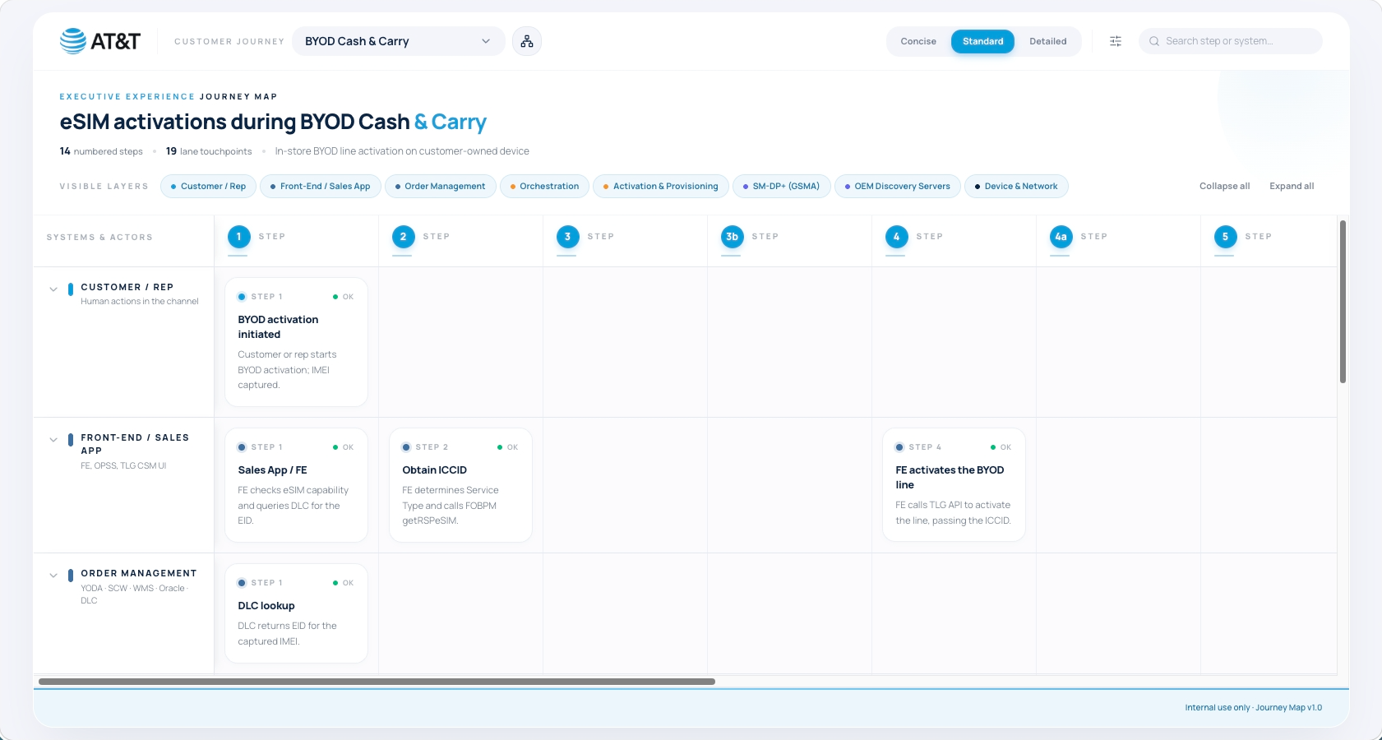Click the 'VISIBLE LAYERS' label

(104, 187)
